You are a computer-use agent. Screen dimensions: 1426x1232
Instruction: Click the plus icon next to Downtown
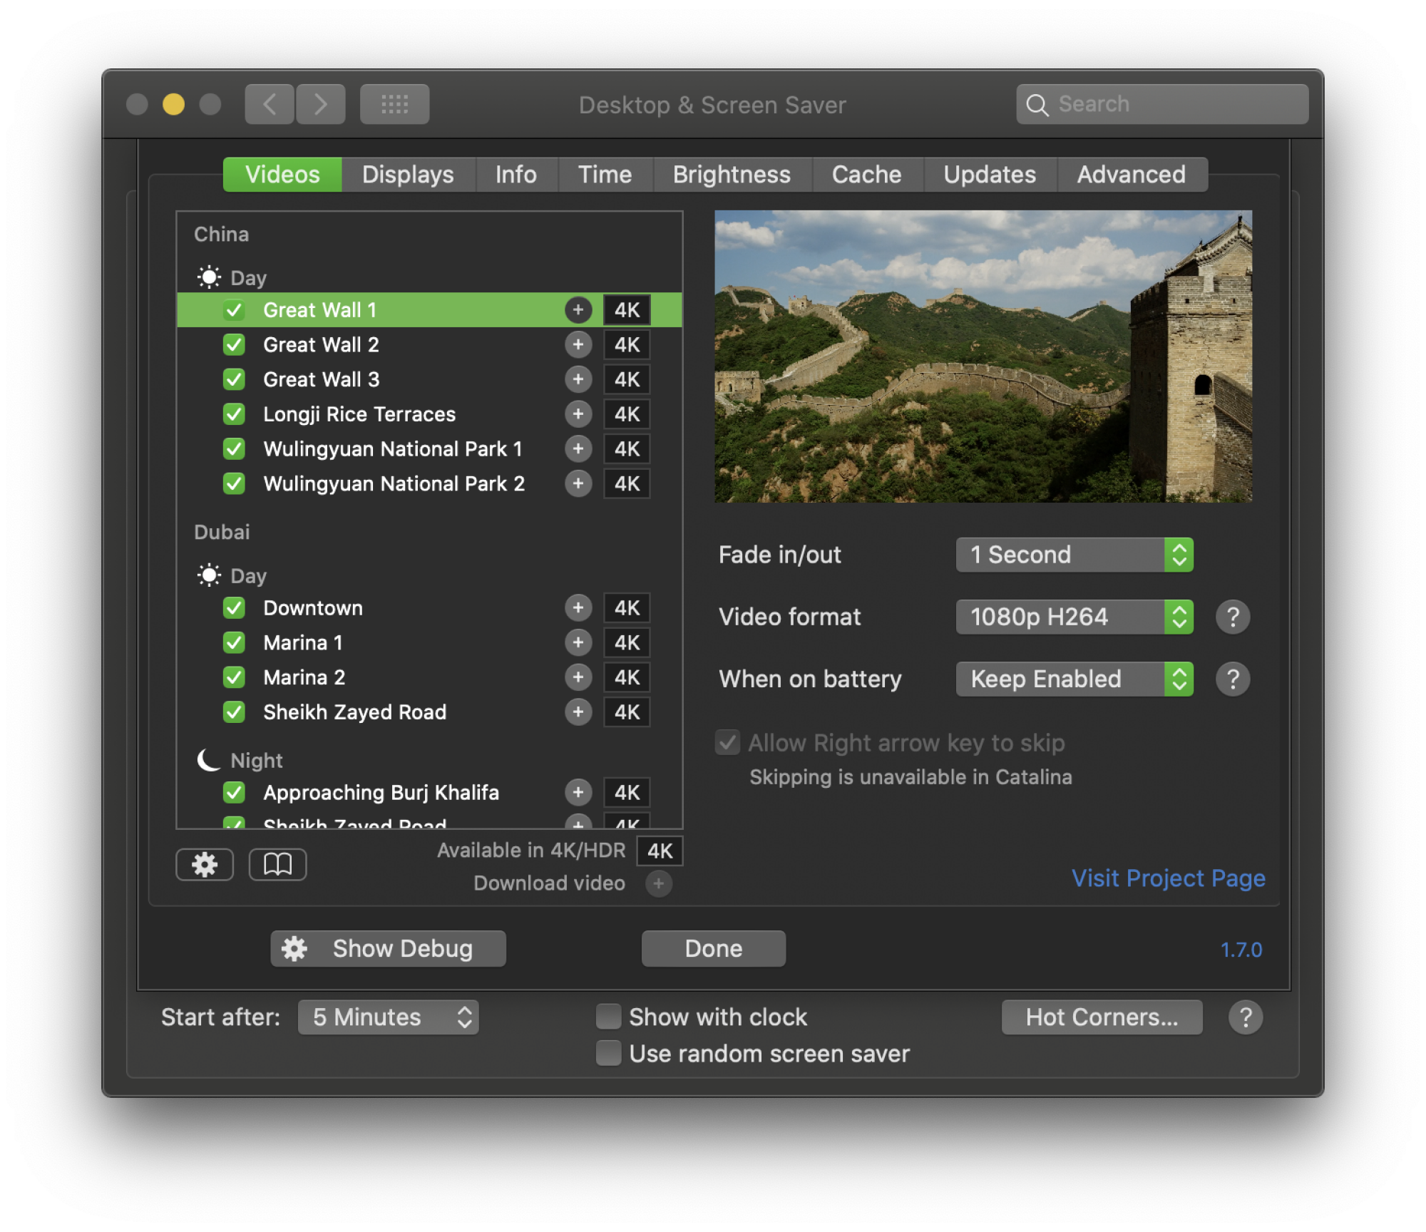click(578, 608)
